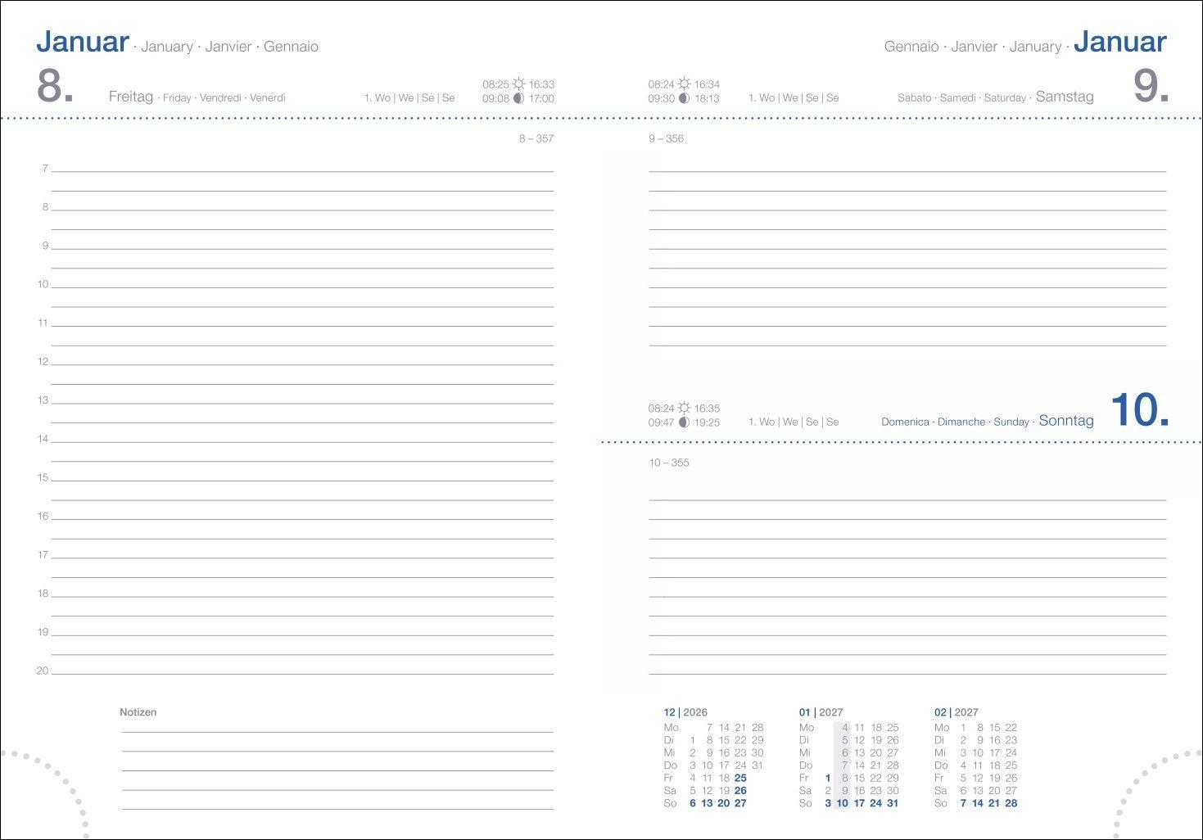Select the large gray 8. date number
Screen dimensions: 1203x840
coord(55,86)
